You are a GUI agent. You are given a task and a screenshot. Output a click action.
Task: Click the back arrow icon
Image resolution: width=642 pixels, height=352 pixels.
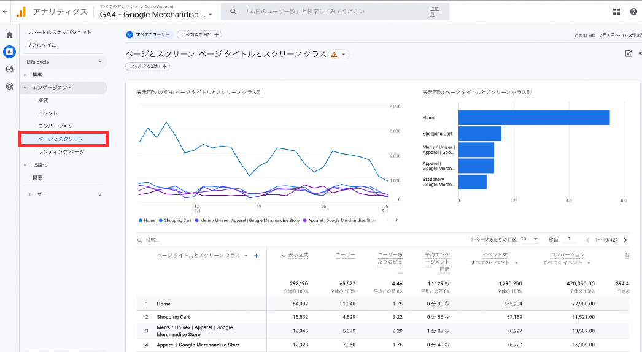click(x=5, y=12)
